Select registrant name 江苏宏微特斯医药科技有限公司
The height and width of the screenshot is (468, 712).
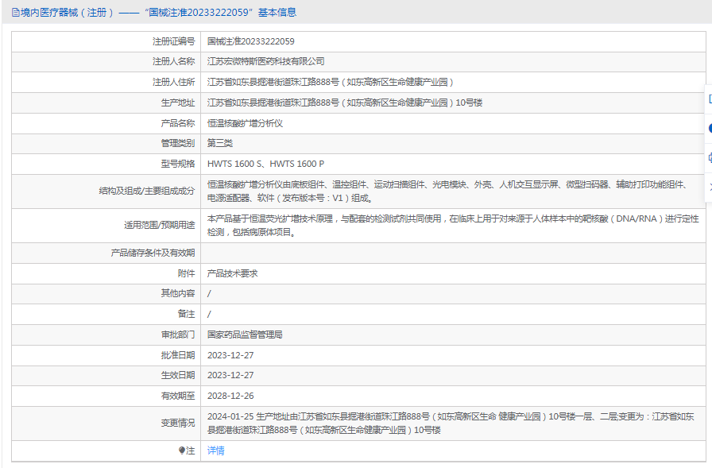pos(265,61)
